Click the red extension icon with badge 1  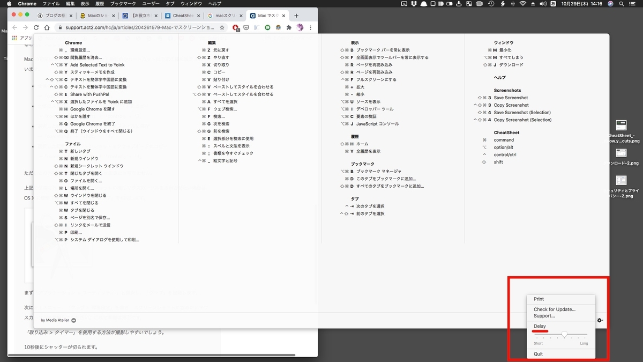tap(236, 27)
